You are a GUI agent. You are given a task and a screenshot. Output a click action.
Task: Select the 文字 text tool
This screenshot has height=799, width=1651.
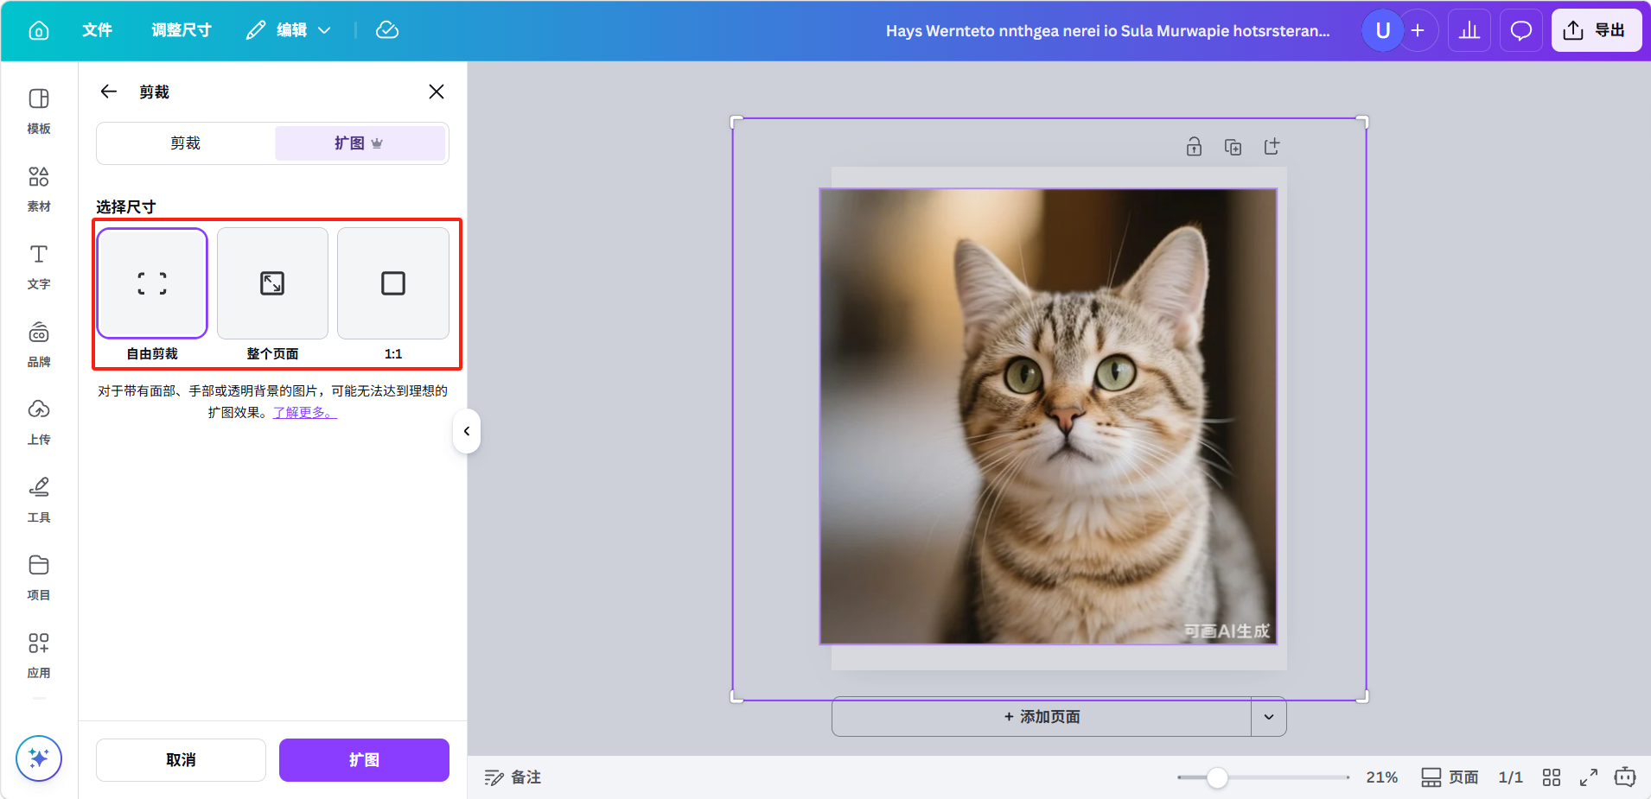pyautogui.click(x=39, y=266)
